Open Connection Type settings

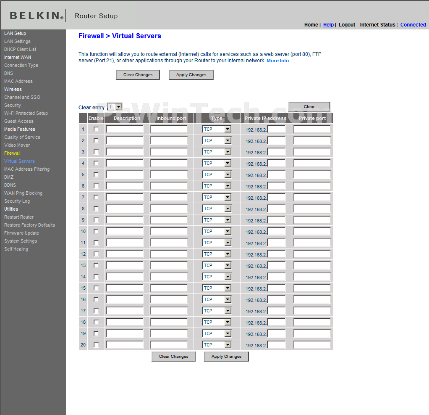(x=21, y=65)
